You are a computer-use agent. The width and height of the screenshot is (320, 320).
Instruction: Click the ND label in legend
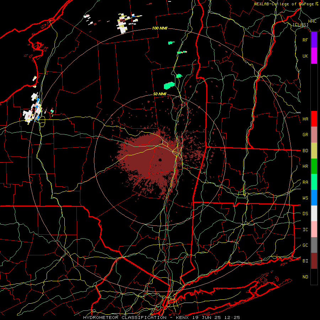click(x=305, y=277)
